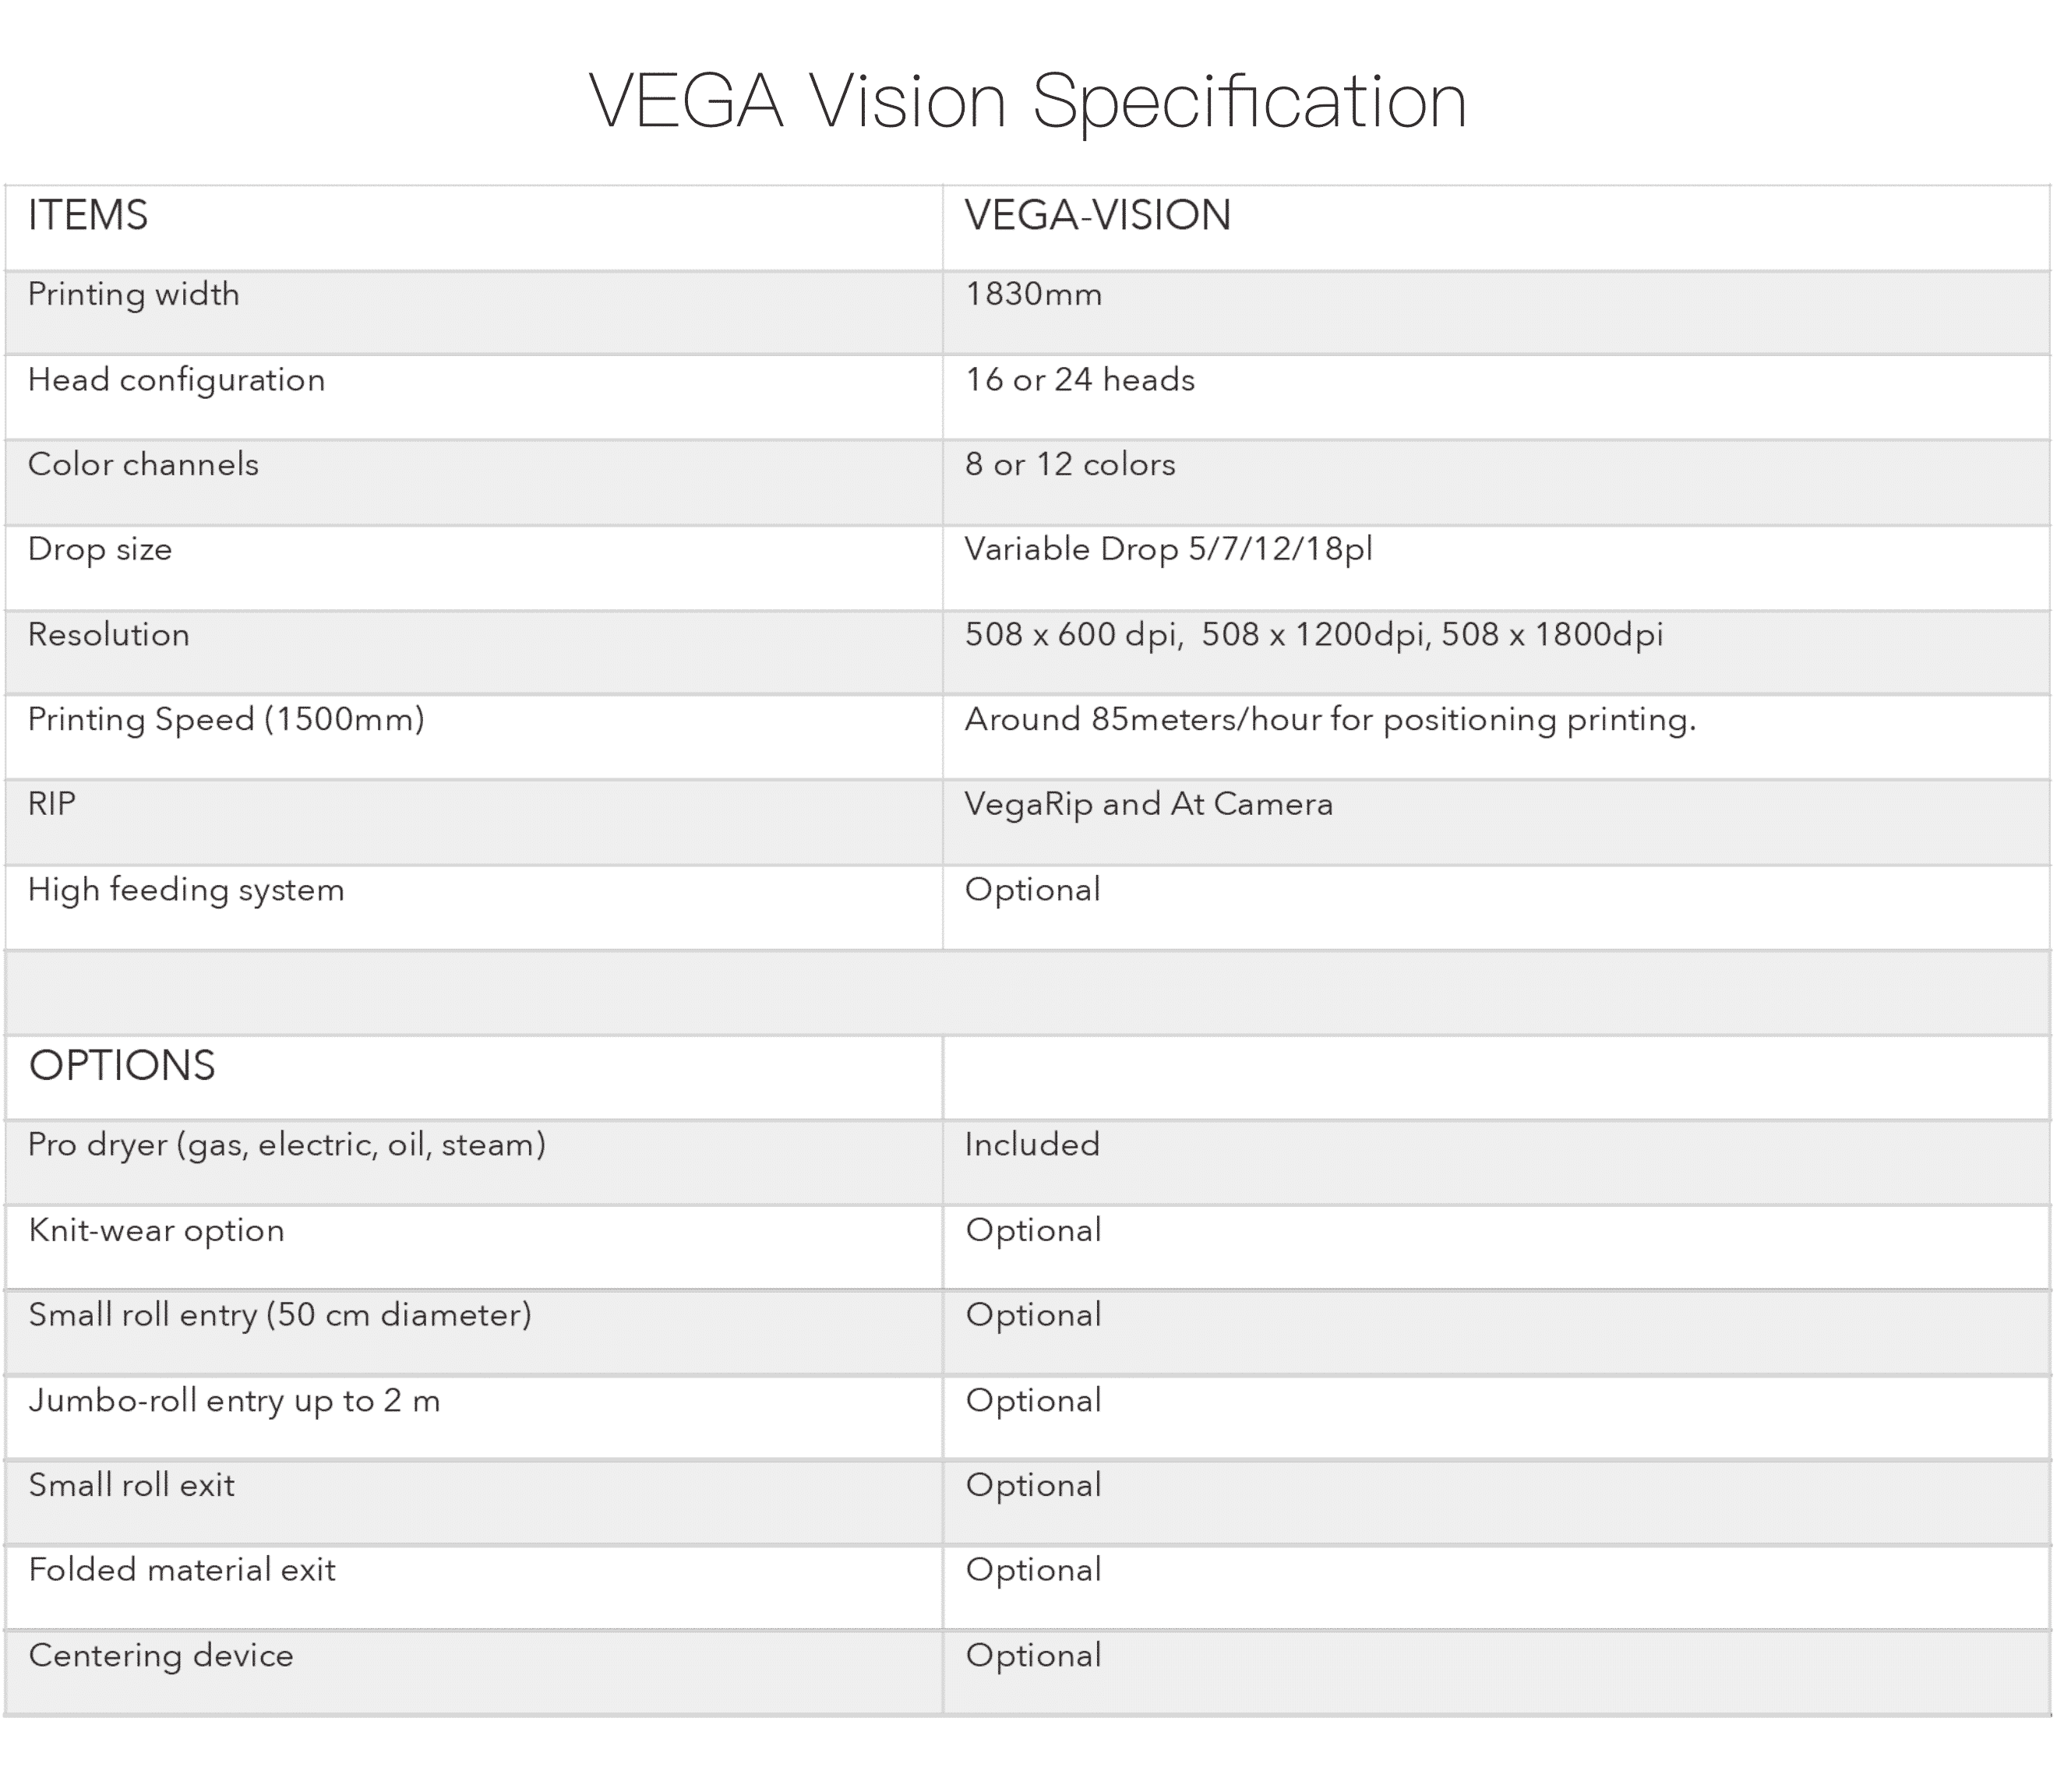Click the Variable Drop 5/7/12/18pl text

[x=1168, y=550]
